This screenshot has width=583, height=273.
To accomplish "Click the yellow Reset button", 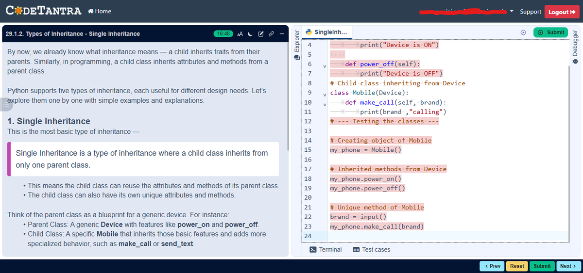I will tap(517, 266).
